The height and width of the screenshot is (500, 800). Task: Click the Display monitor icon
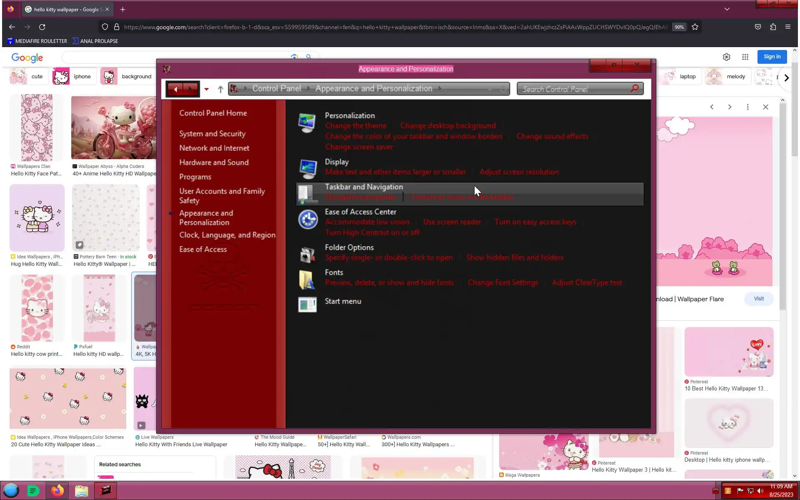coord(307,168)
